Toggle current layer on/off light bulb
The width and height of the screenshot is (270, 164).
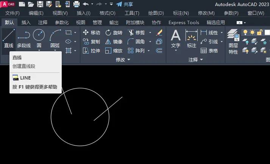[x=245, y=32]
